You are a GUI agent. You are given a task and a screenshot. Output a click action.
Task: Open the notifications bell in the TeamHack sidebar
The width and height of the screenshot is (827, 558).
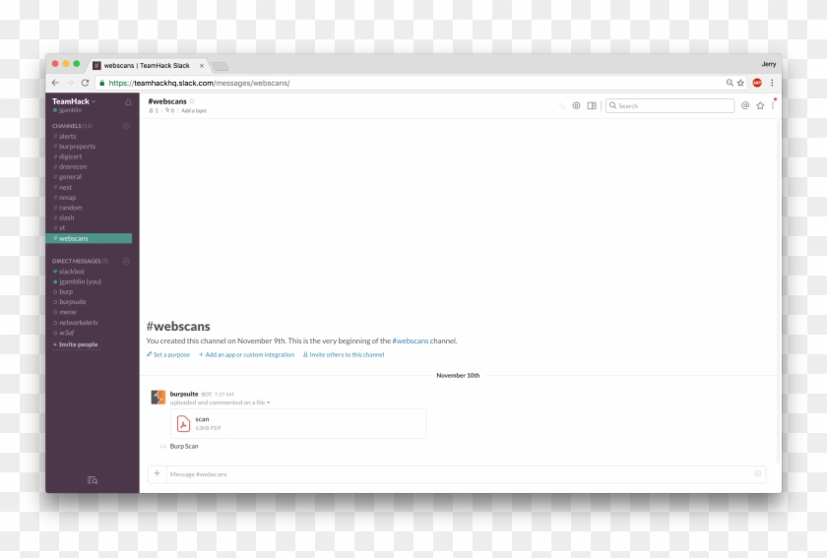click(x=128, y=101)
